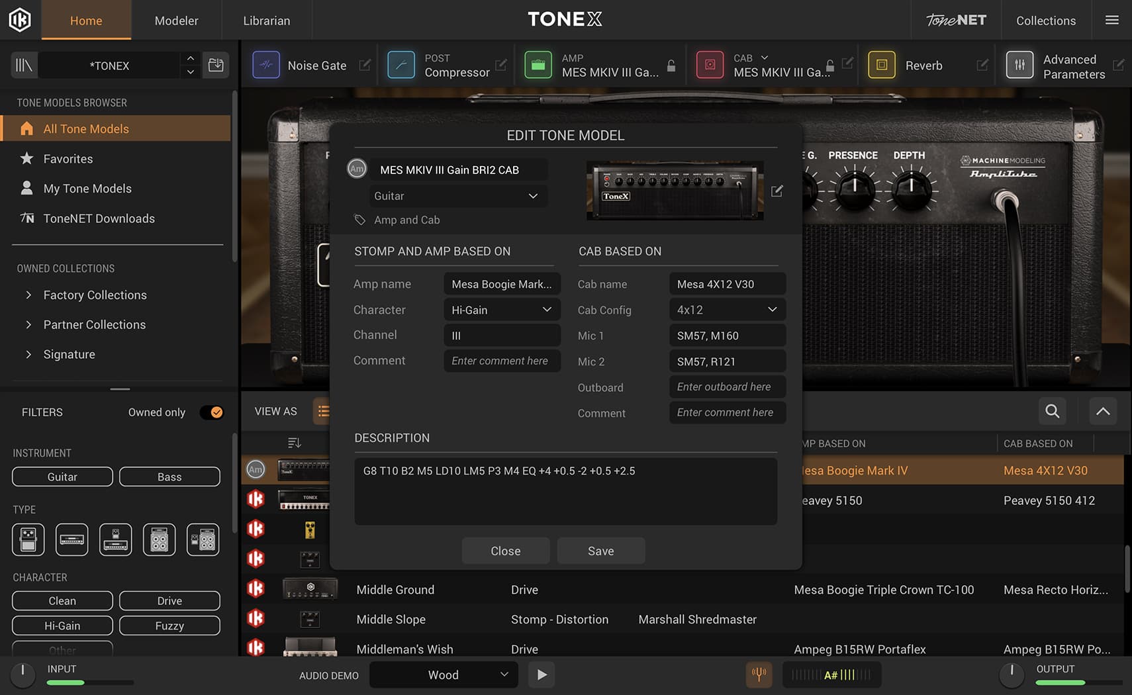Edit the amp image with pencil icon
The image size is (1132, 695).
pos(777,191)
